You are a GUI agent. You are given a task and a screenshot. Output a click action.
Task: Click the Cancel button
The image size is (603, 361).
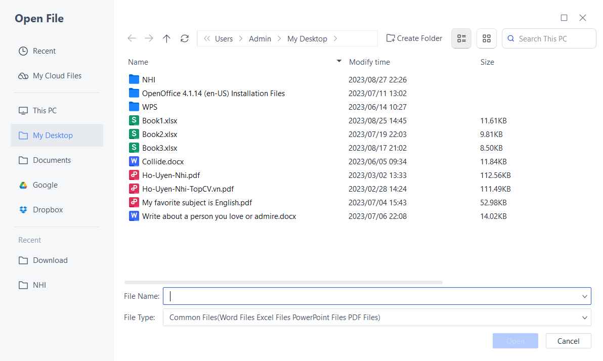pyautogui.click(x=568, y=341)
